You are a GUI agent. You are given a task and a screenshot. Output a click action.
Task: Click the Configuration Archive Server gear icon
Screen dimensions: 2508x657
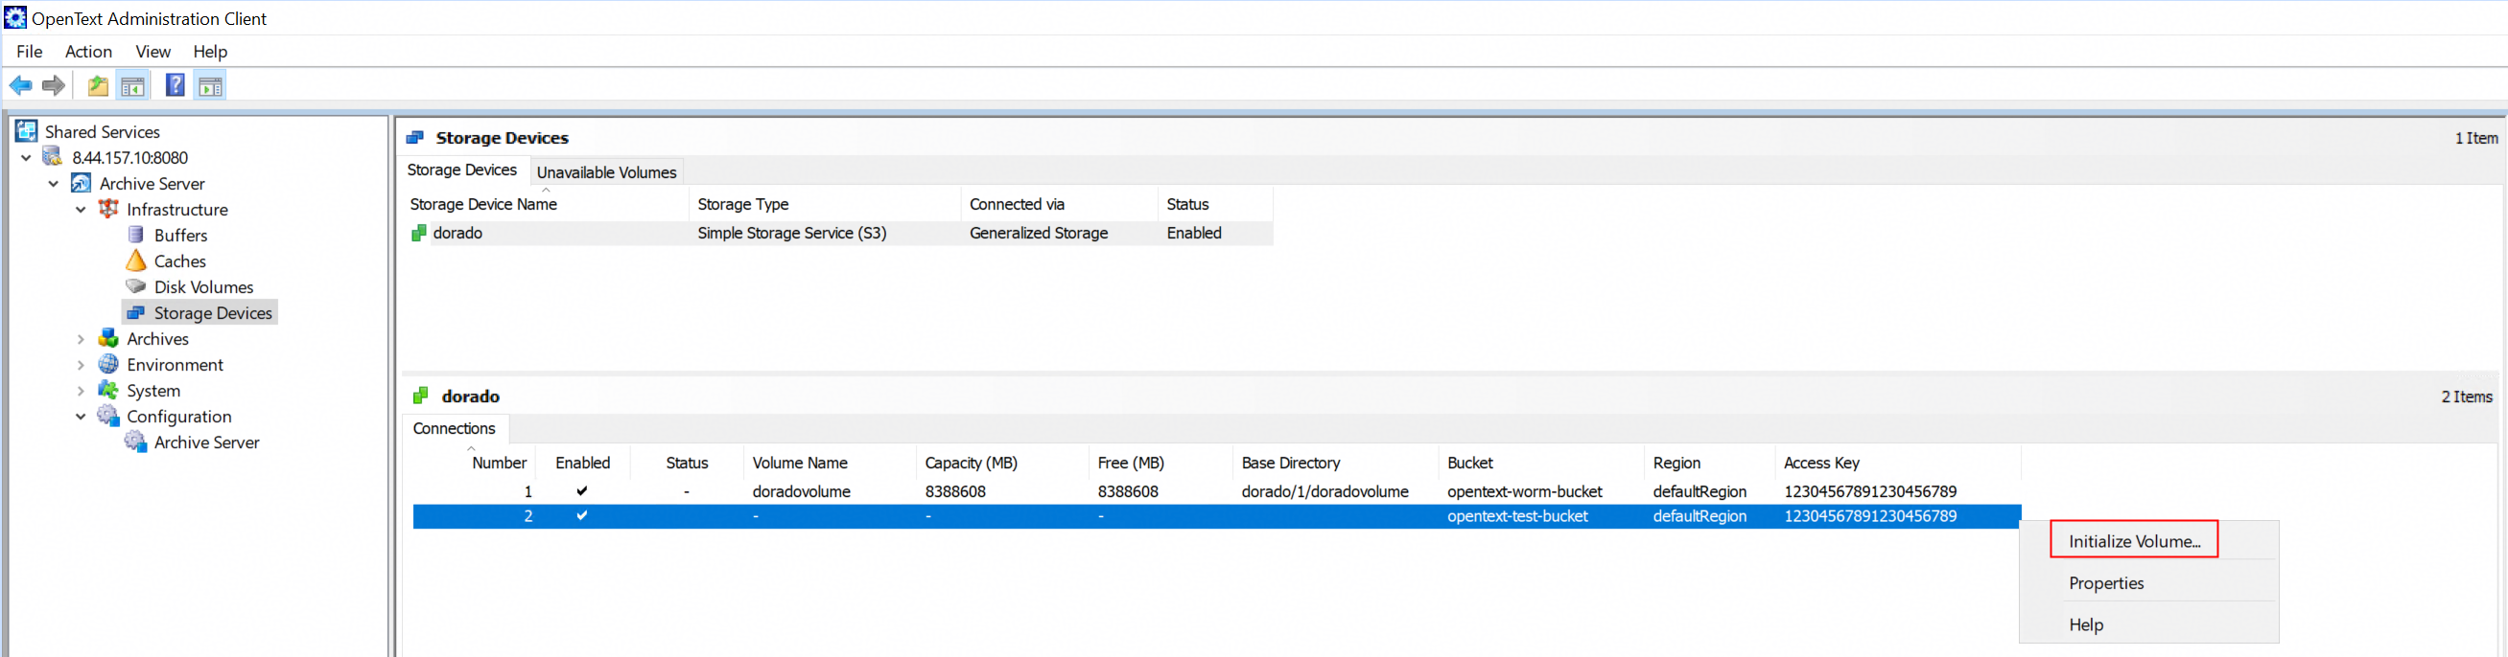135,442
